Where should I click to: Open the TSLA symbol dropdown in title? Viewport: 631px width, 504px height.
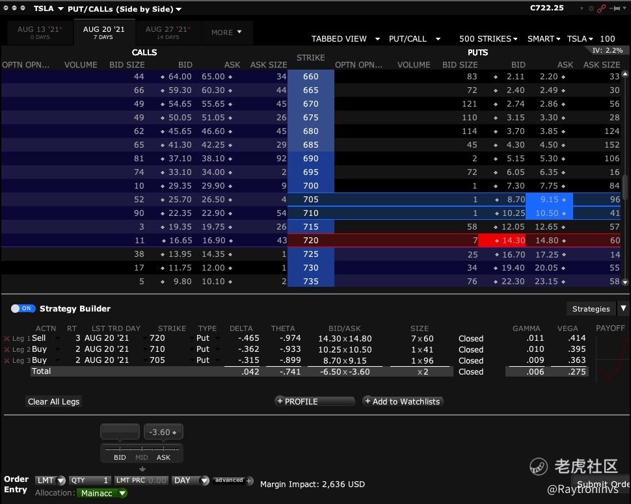coord(60,8)
